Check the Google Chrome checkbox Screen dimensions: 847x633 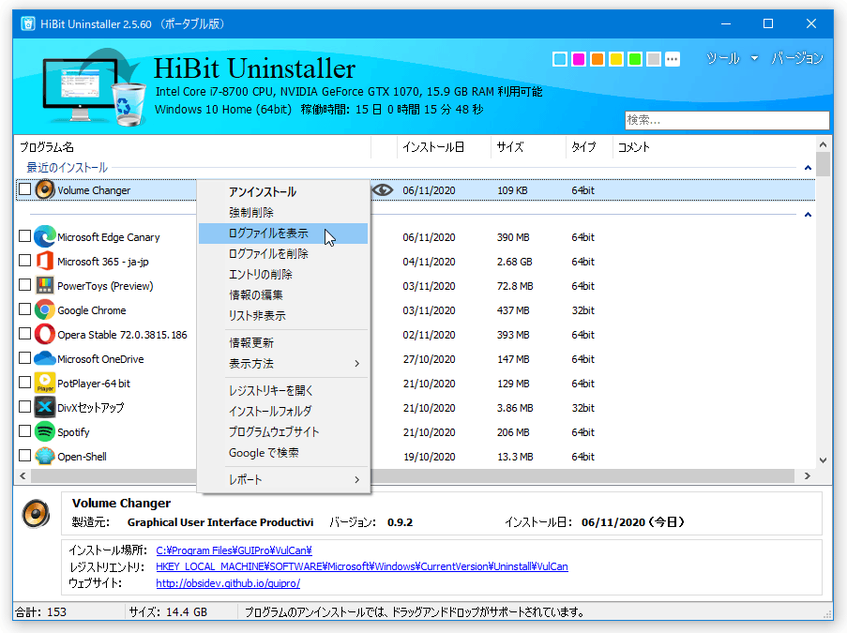click(24, 309)
